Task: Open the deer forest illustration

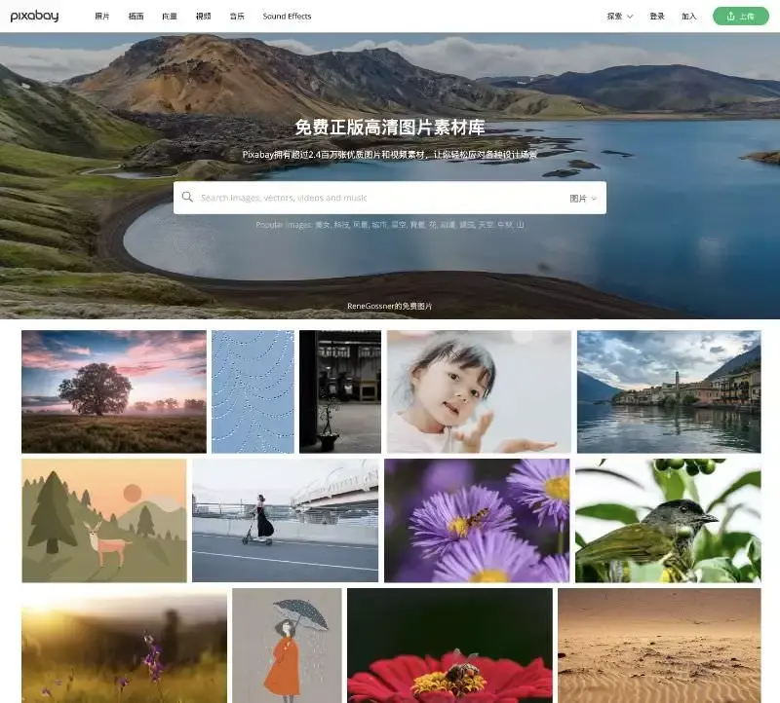Action: pos(103,521)
